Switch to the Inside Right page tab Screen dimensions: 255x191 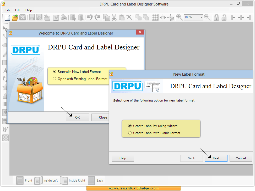(73, 181)
